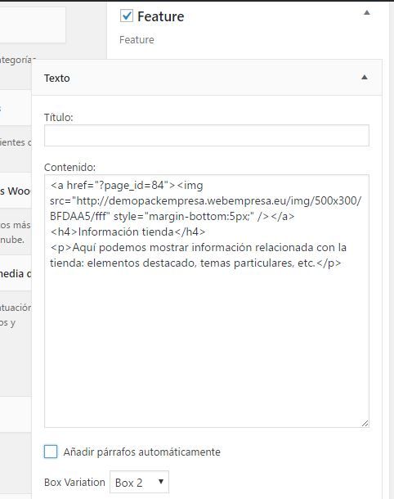Open the Box Variation dropdown
This screenshot has width=394, height=499.
[x=139, y=482]
